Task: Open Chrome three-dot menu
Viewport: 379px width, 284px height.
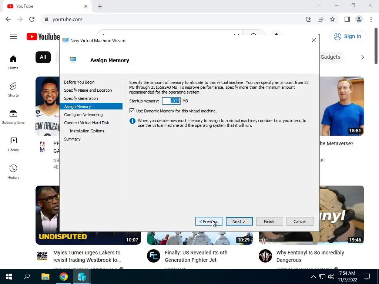Action: click(371, 19)
